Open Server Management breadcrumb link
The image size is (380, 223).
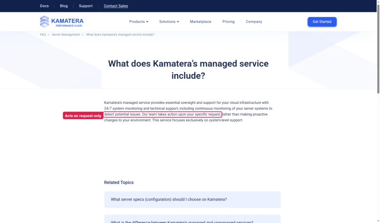pos(66,35)
